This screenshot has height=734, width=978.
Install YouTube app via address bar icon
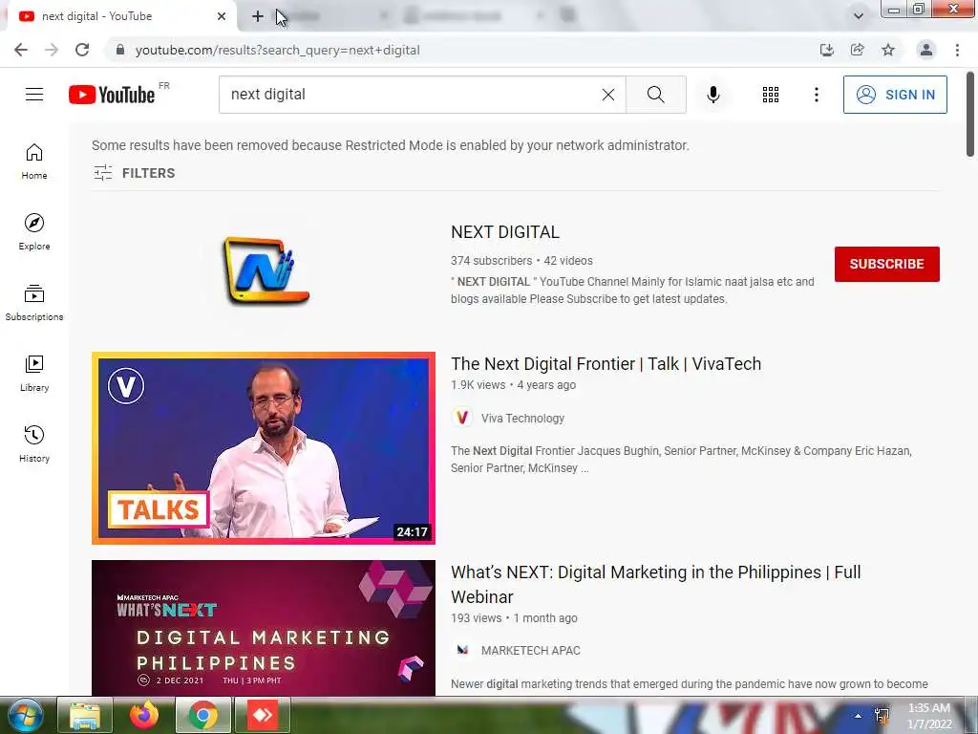[x=827, y=50]
